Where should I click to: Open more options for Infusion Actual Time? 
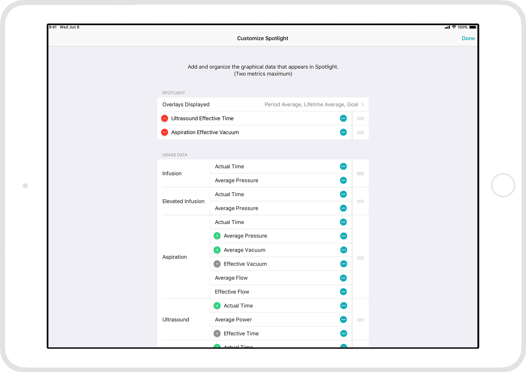point(343,166)
